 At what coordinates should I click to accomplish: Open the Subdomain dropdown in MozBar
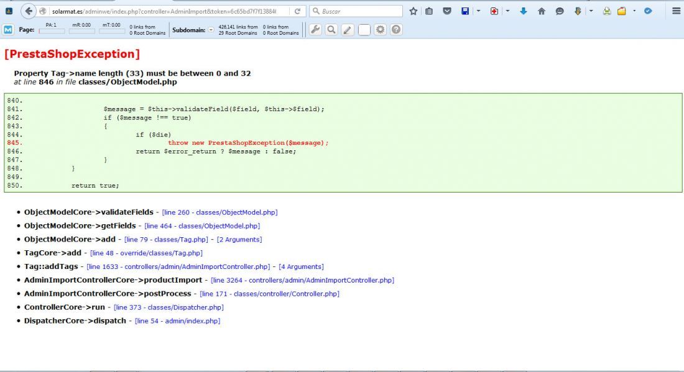211,30
